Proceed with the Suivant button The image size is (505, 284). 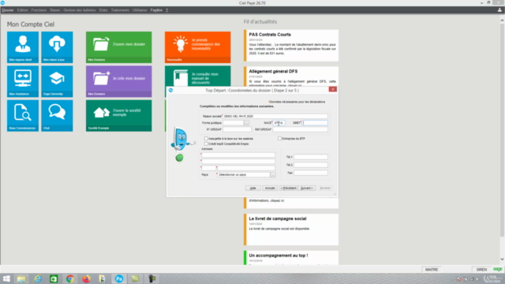307,188
